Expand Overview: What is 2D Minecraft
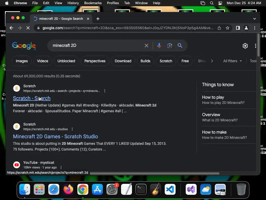Screen dimensions: 266x200 tap(229, 117)
